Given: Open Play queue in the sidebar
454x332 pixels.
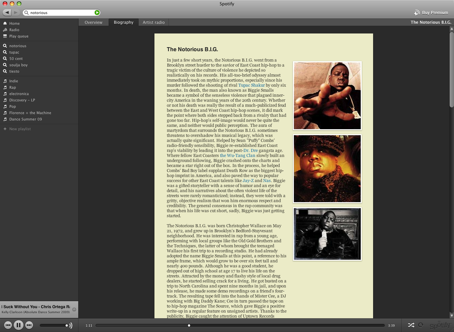Looking at the screenshot, I should (39, 36).
